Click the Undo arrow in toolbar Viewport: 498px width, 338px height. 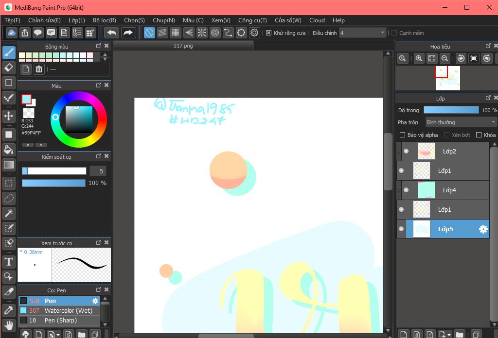click(x=111, y=33)
